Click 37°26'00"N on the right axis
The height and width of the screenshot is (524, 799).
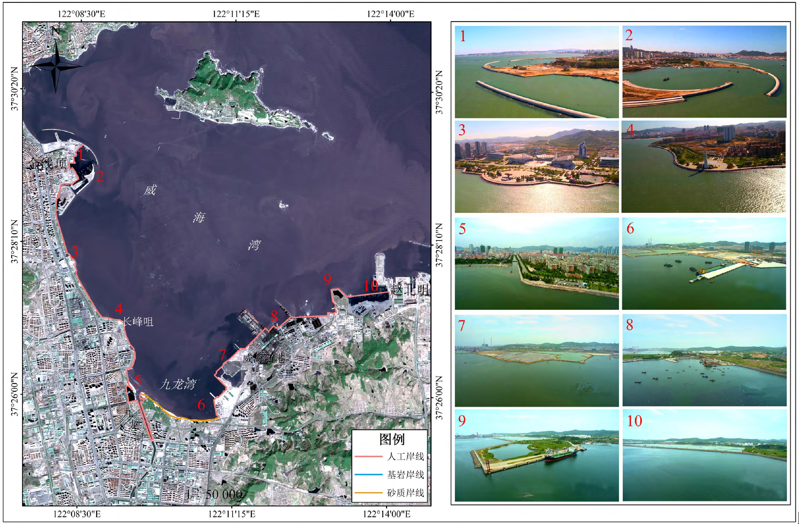pyautogui.click(x=439, y=398)
